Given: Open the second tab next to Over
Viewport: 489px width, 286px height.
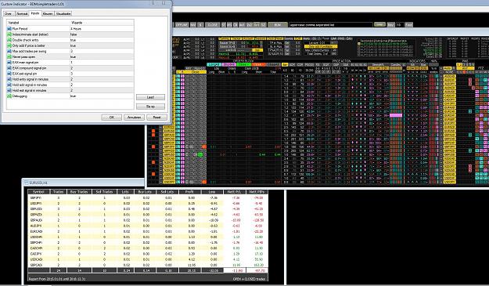Looking at the screenshot, I should pos(22,14).
